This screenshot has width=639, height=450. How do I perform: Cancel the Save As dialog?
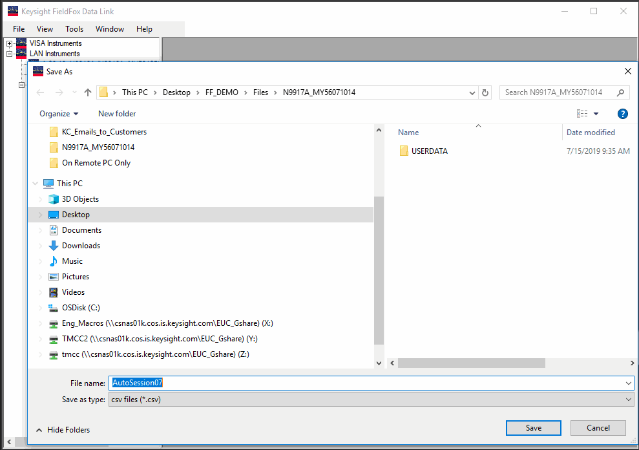pos(598,427)
